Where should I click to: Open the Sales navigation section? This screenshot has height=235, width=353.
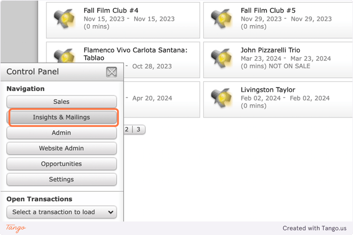(x=62, y=102)
